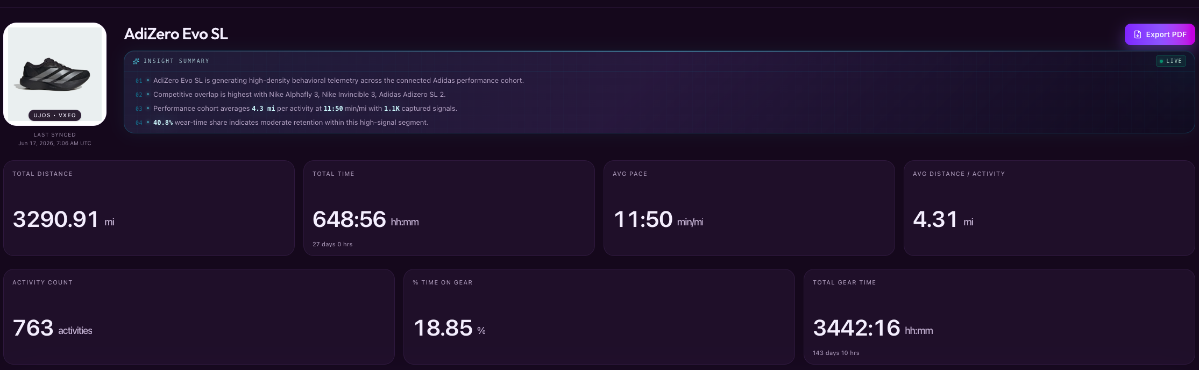This screenshot has width=1199, height=370.
Task: Click insight line 02 about competitive overlap
Action: pyautogui.click(x=299, y=95)
